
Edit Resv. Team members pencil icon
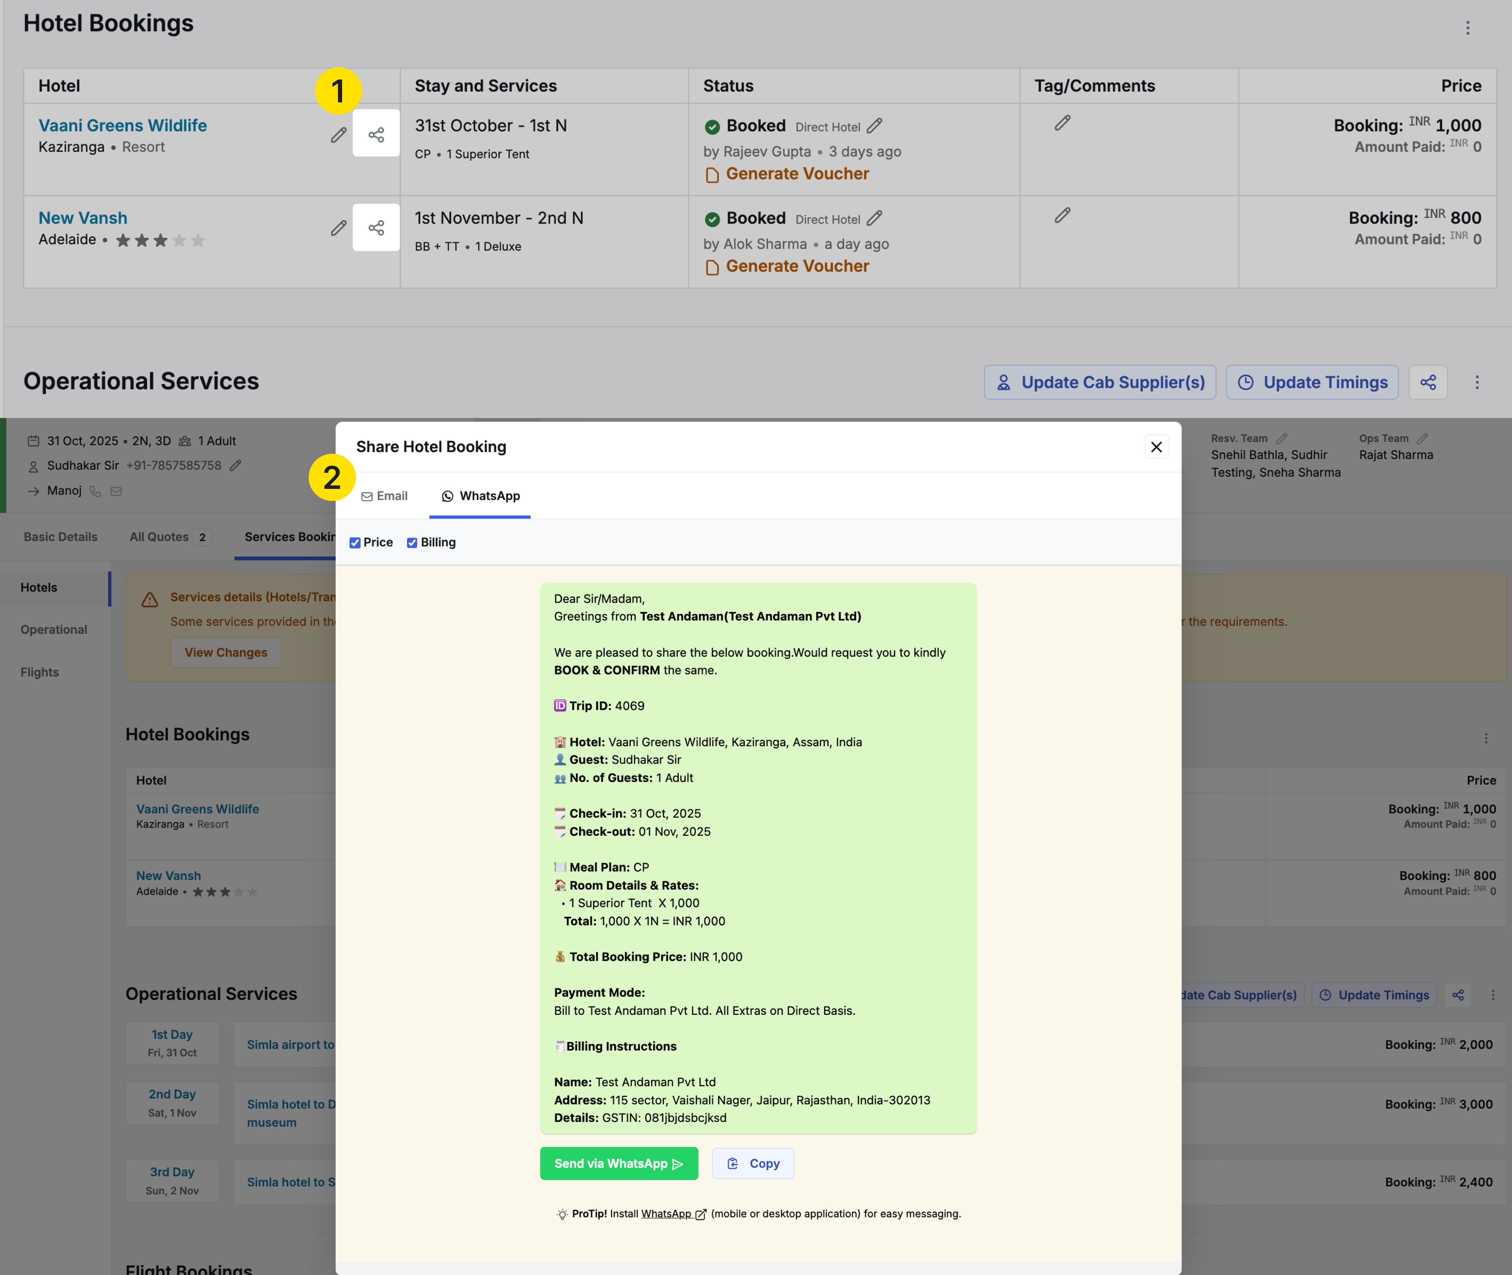click(1282, 439)
